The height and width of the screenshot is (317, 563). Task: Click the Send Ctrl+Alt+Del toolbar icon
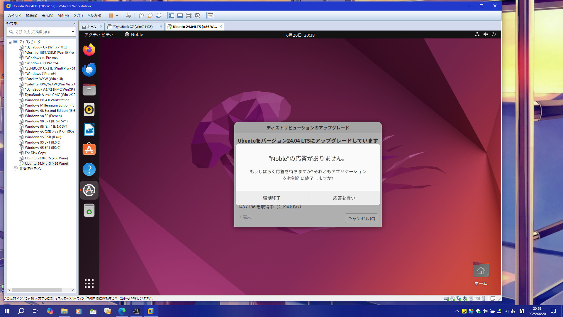click(128, 16)
